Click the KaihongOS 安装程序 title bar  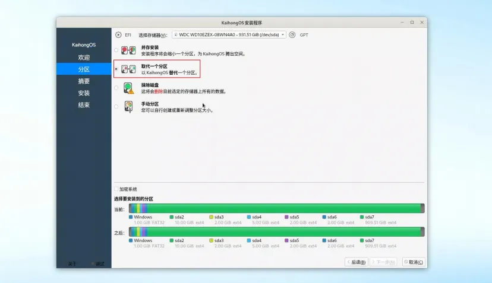pos(242,23)
